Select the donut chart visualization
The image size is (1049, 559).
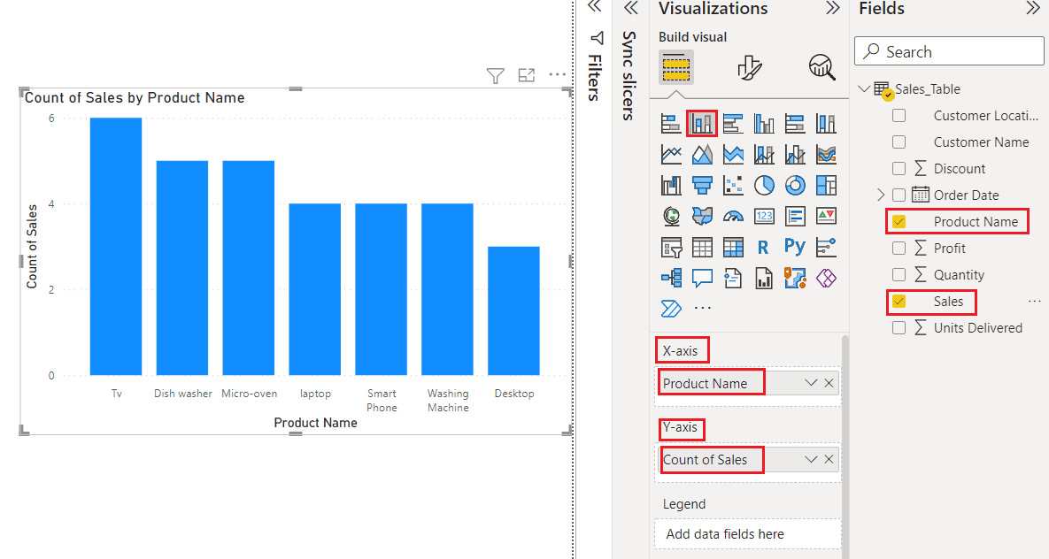795,185
